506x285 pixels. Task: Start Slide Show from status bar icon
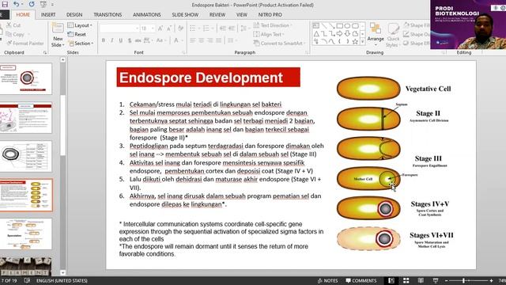point(436,280)
